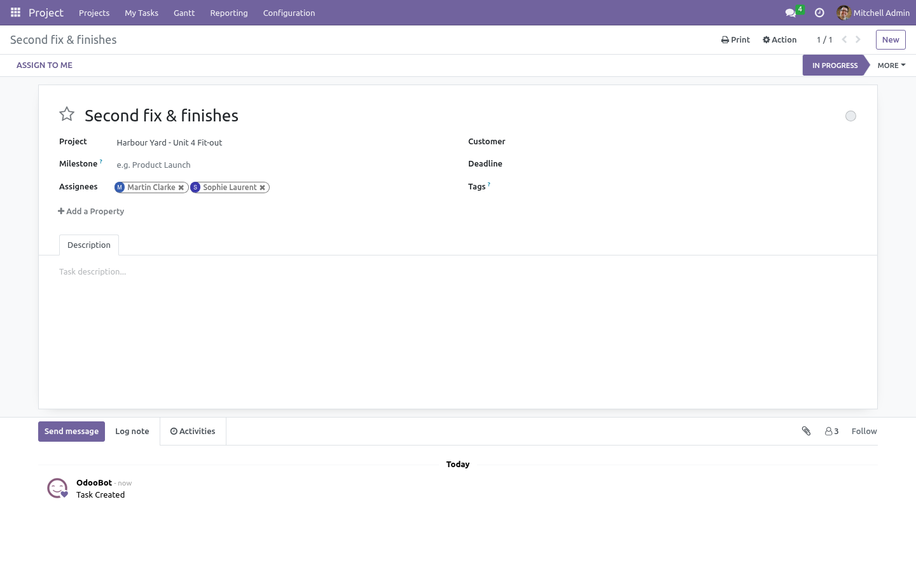Select the IN PROGRESS stage
Image resolution: width=916 pixels, height=572 pixels.
pyautogui.click(x=835, y=65)
